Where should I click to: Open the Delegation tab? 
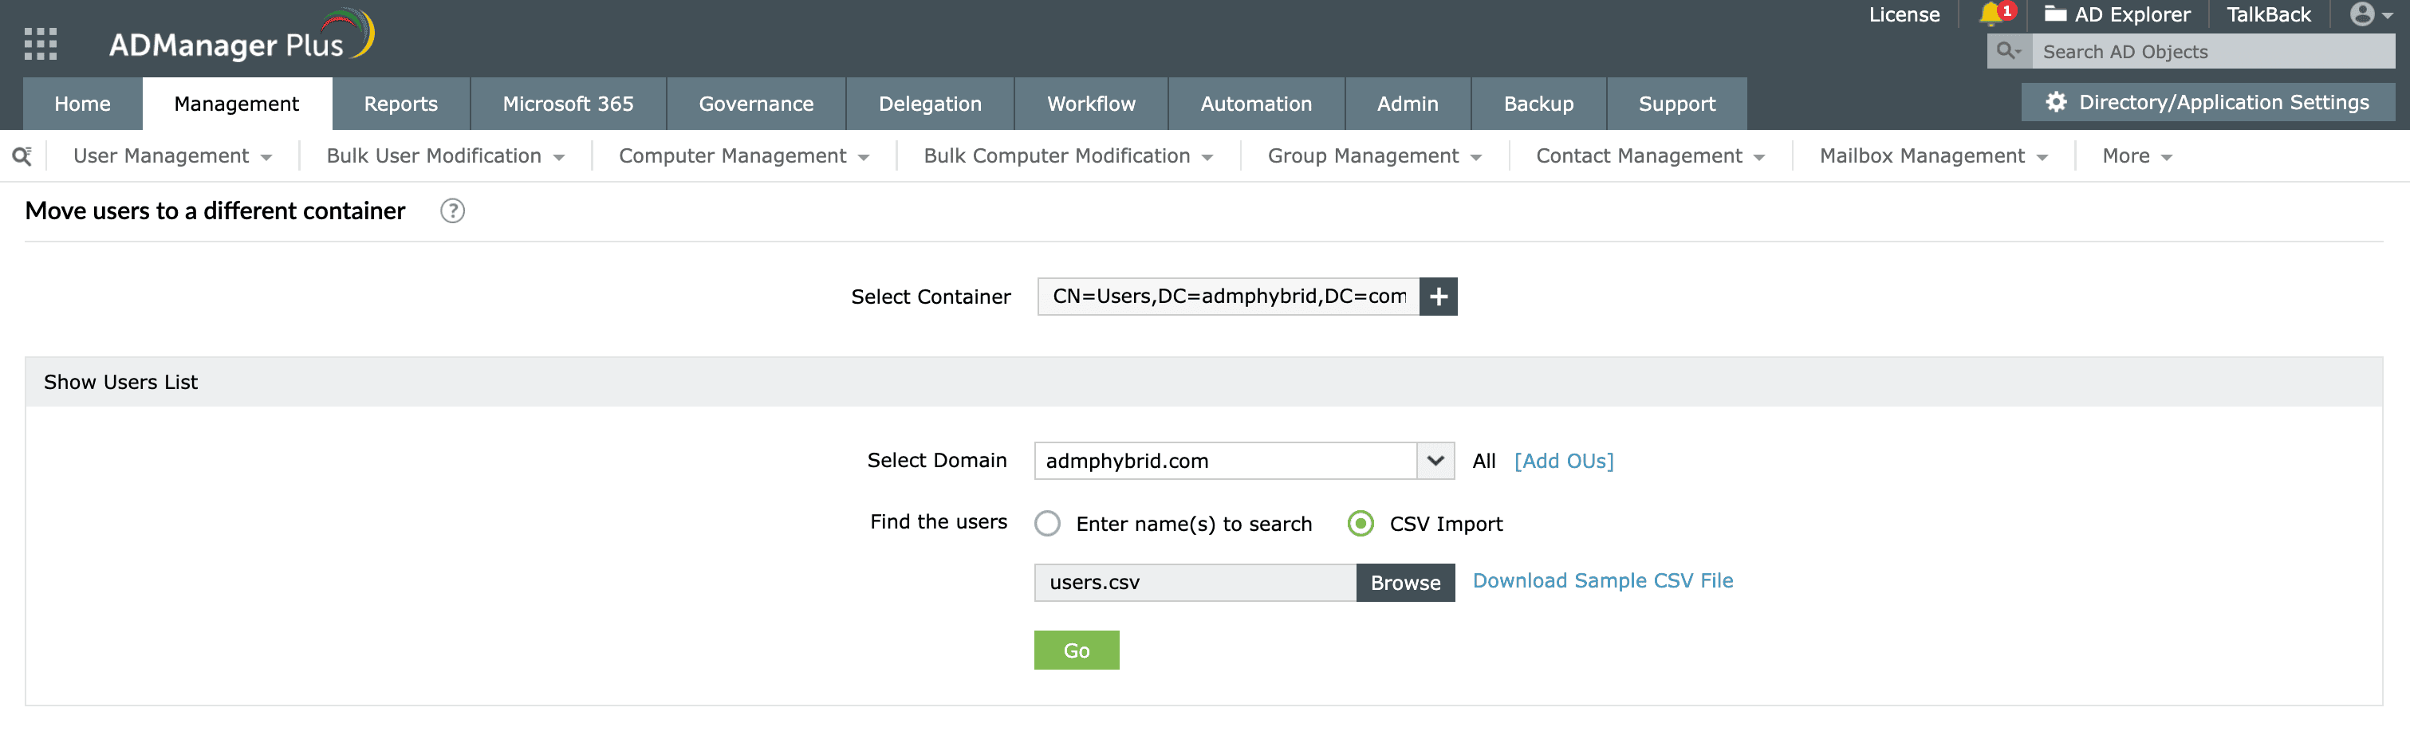click(x=930, y=104)
